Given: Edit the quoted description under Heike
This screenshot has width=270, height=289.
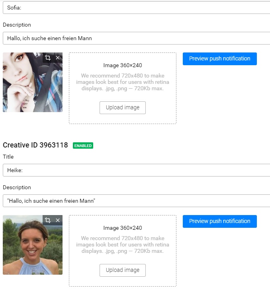Looking at the screenshot, I should (x=137, y=201).
